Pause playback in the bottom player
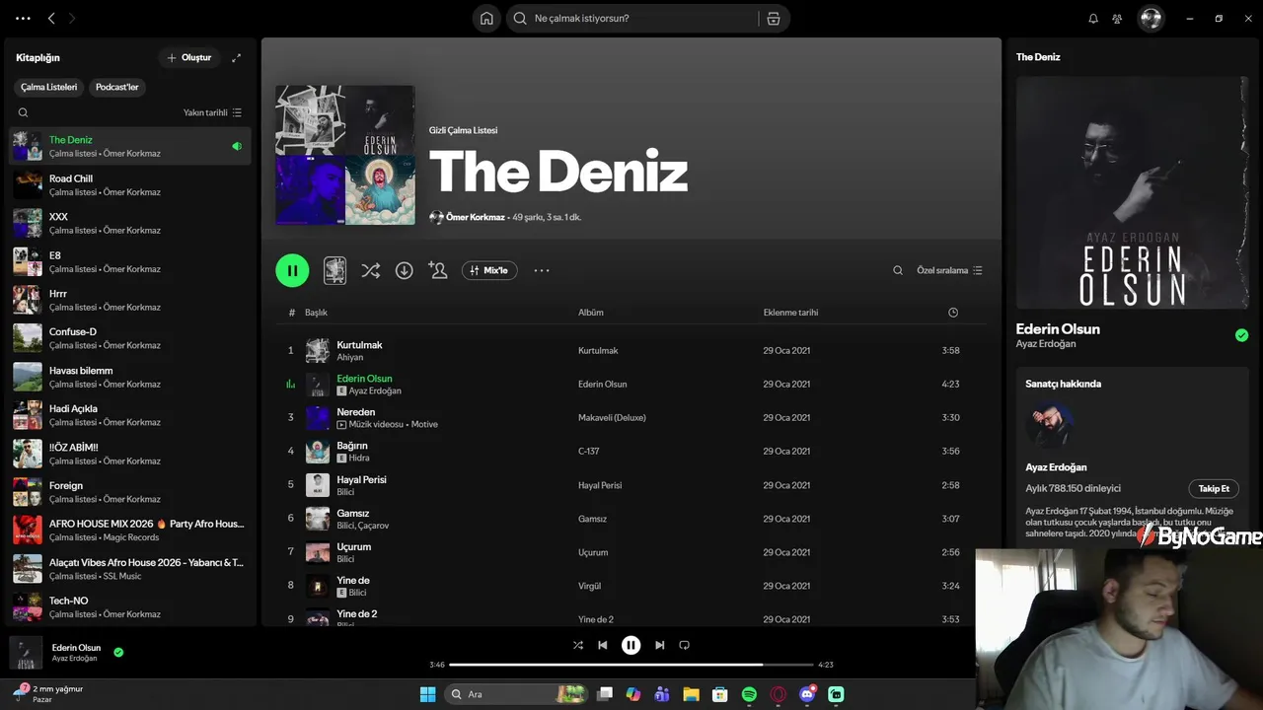The height and width of the screenshot is (710, 1263). click(631, 645)
